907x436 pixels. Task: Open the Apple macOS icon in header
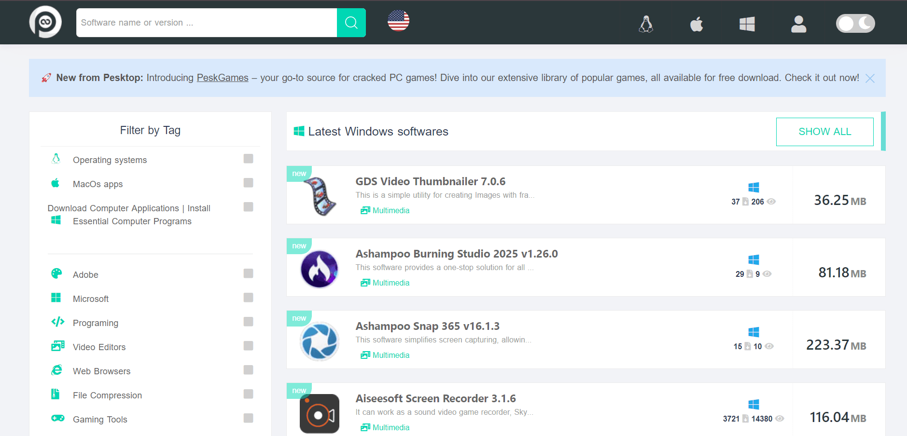pyautogui.click(x=696, y=24)
